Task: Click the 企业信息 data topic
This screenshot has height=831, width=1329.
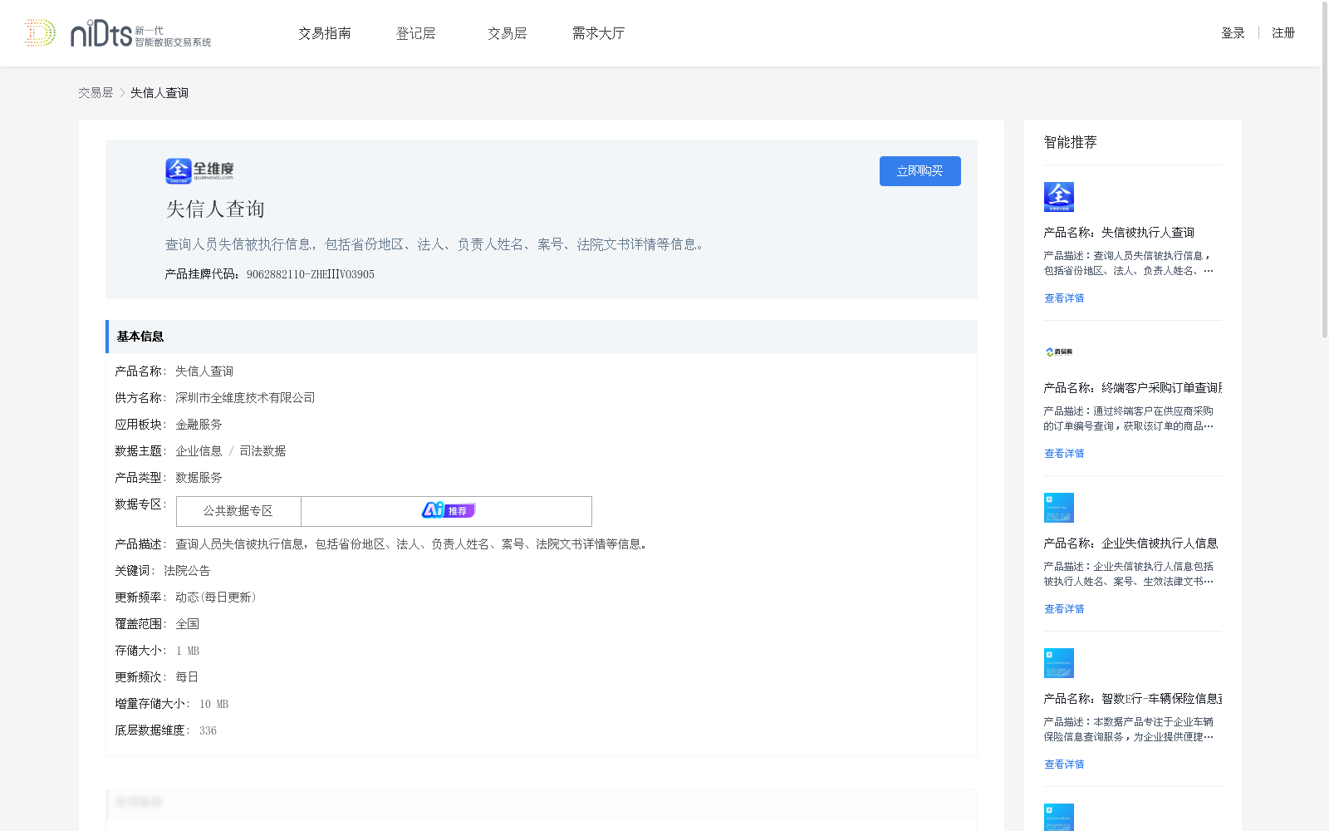Action: pyautogui.click(x=199, y=451)
